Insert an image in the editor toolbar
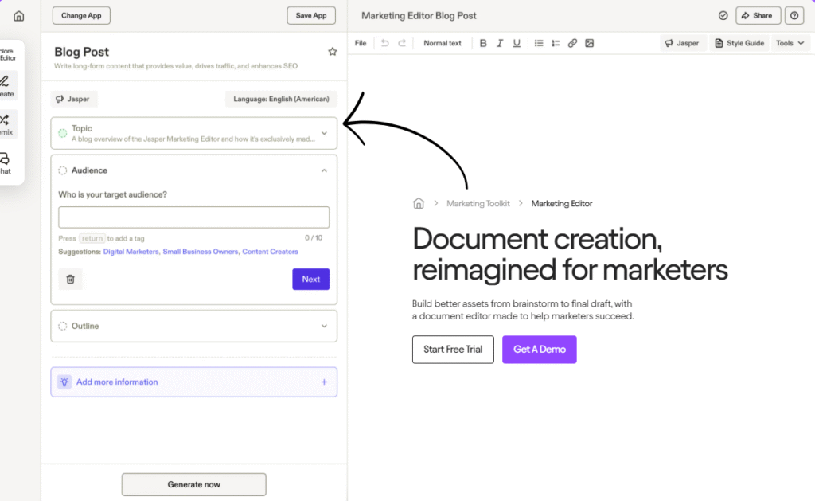Screen dimensions: 815x501 click(x=590, y=43)
